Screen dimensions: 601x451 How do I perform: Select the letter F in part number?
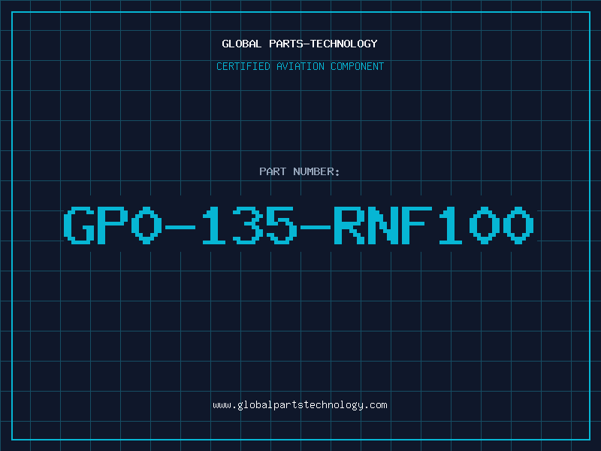point(417,225)
